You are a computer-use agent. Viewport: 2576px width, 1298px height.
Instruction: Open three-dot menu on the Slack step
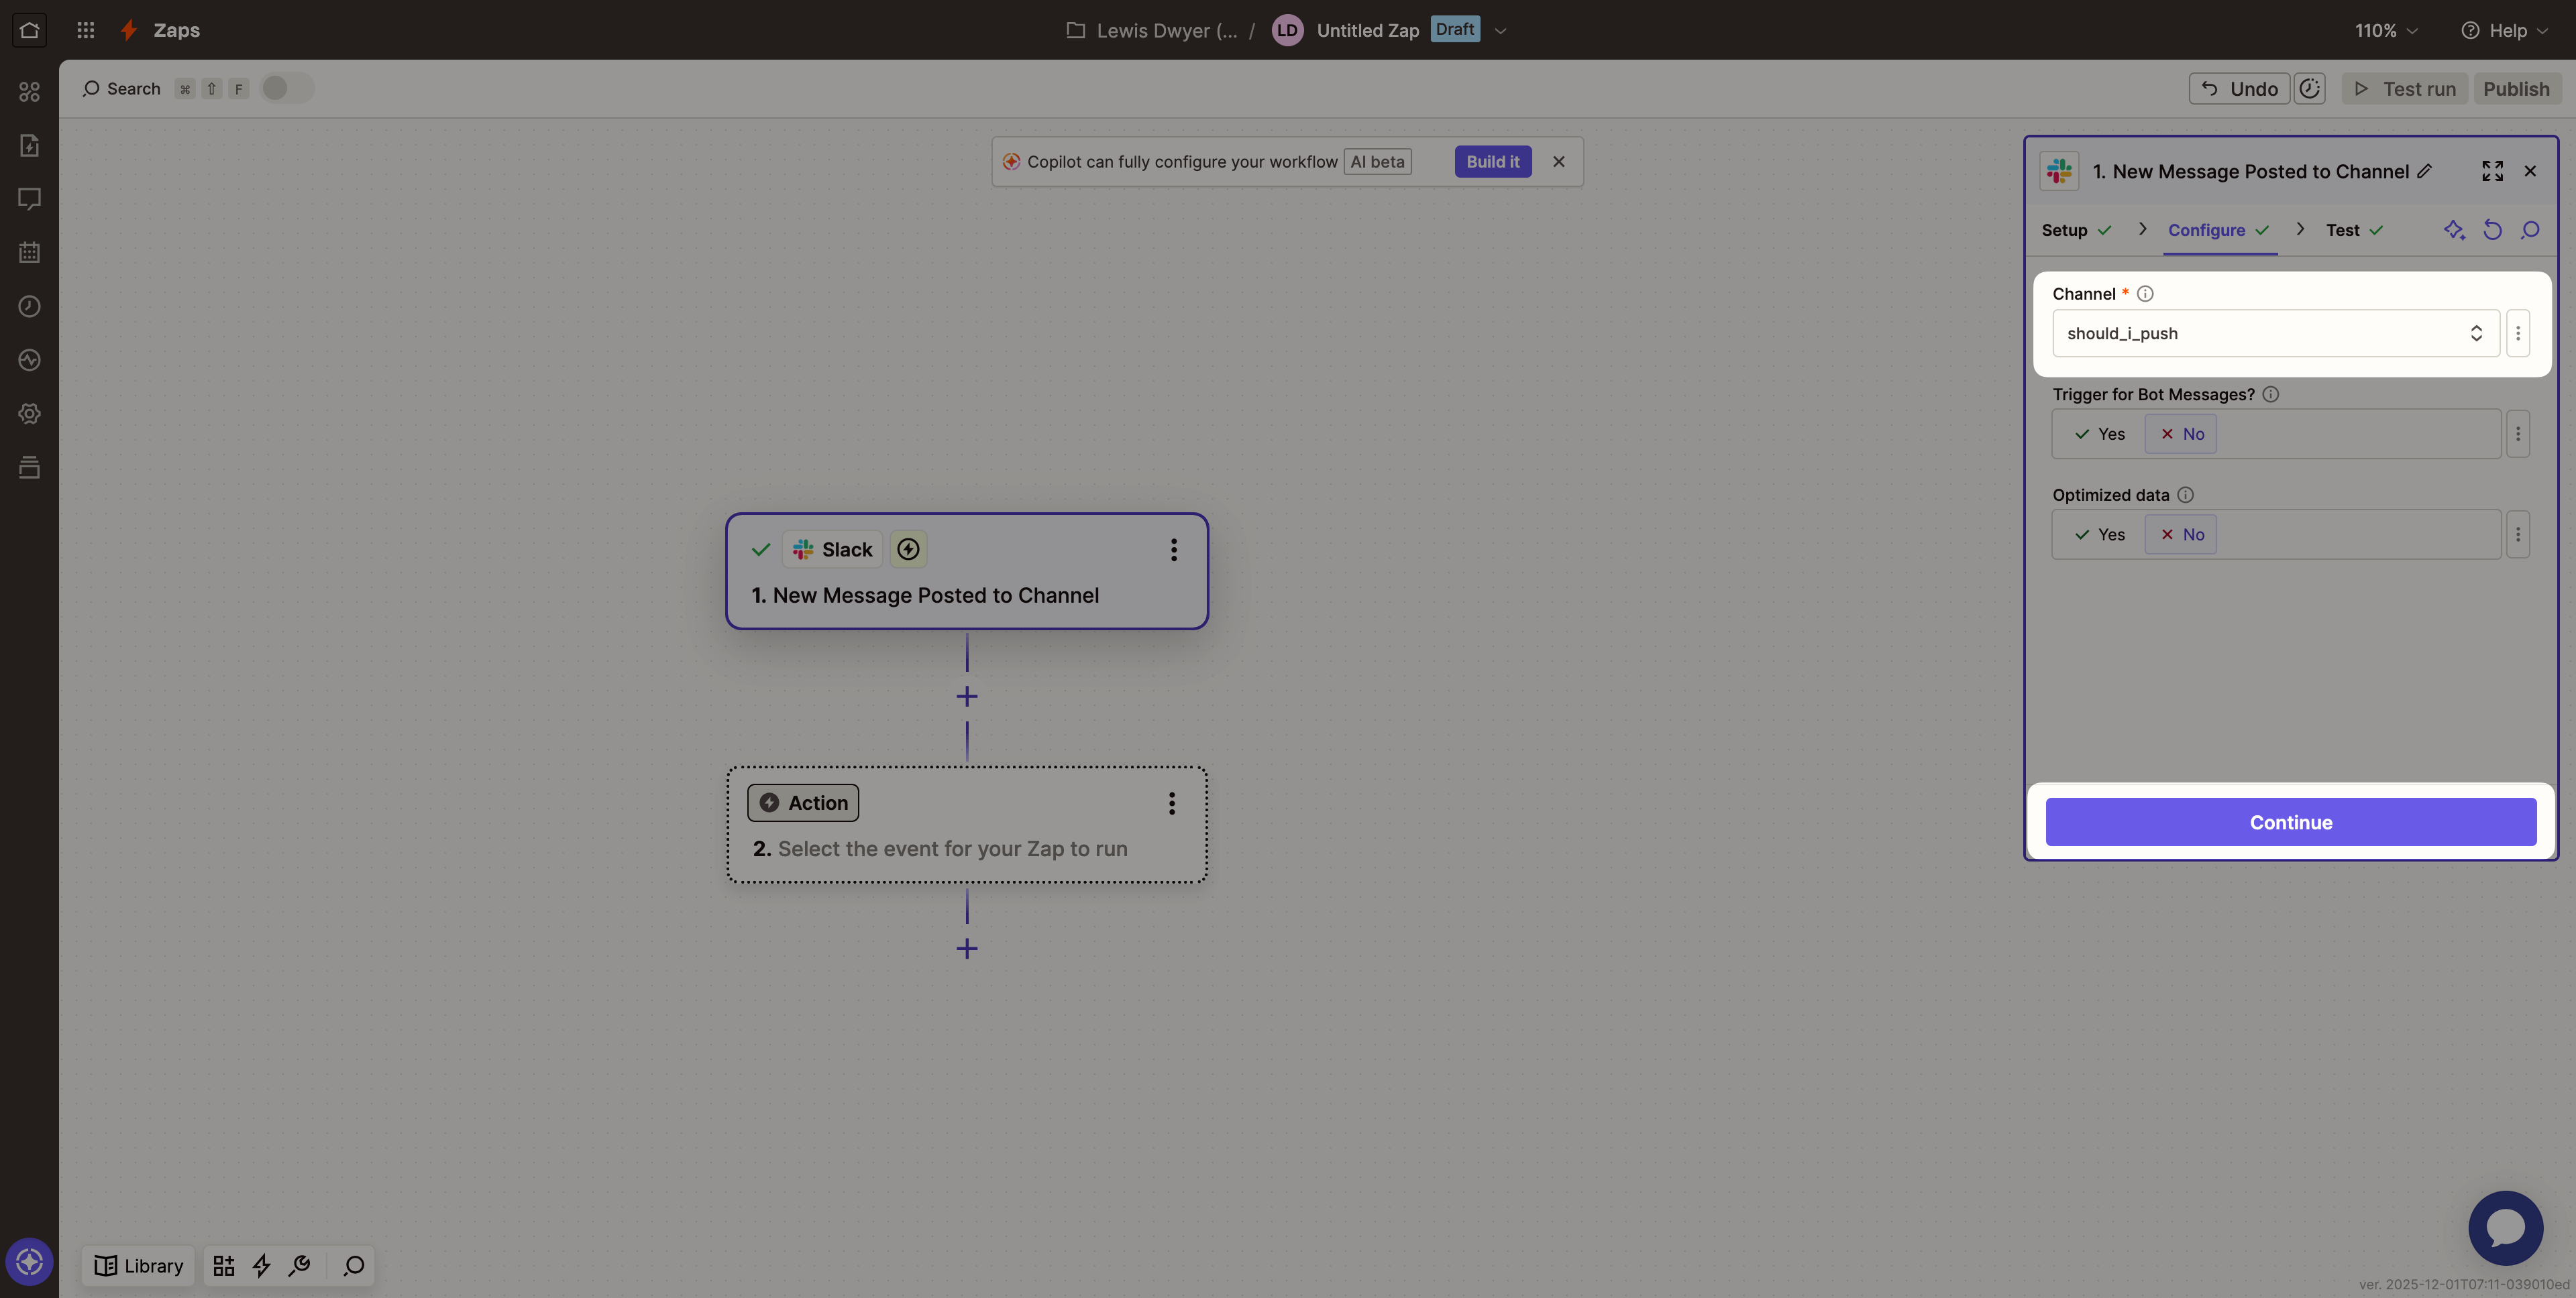1174,550
